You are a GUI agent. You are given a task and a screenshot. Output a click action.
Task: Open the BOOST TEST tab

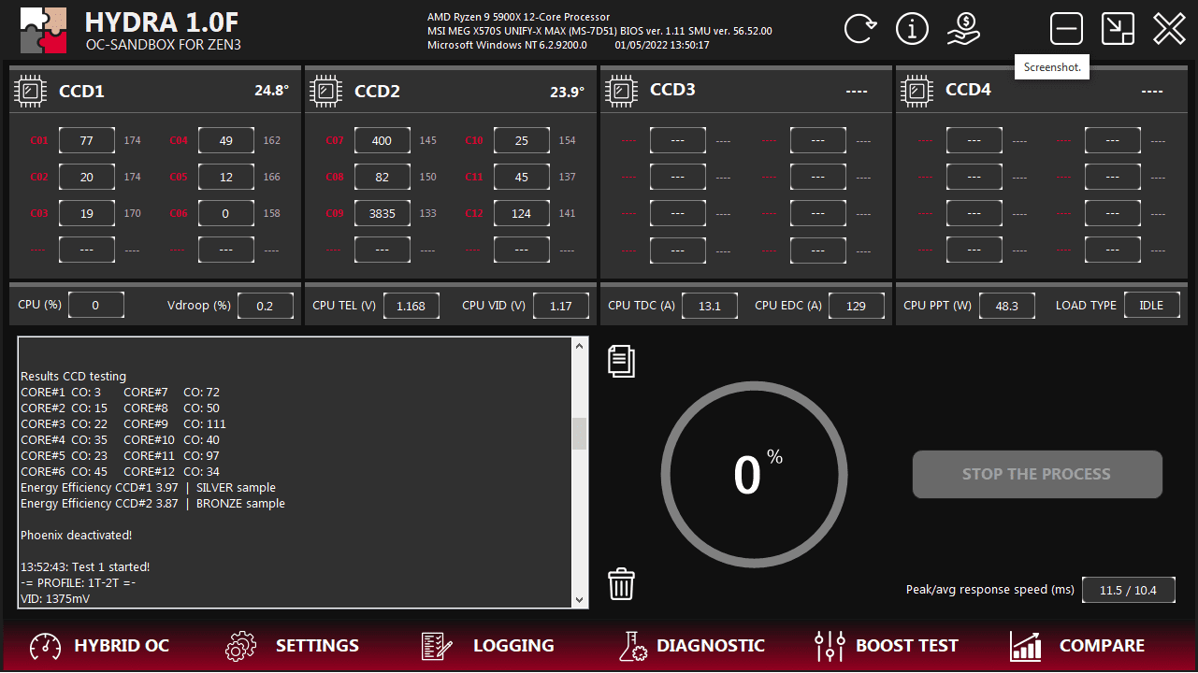click(x=907, y=646)
